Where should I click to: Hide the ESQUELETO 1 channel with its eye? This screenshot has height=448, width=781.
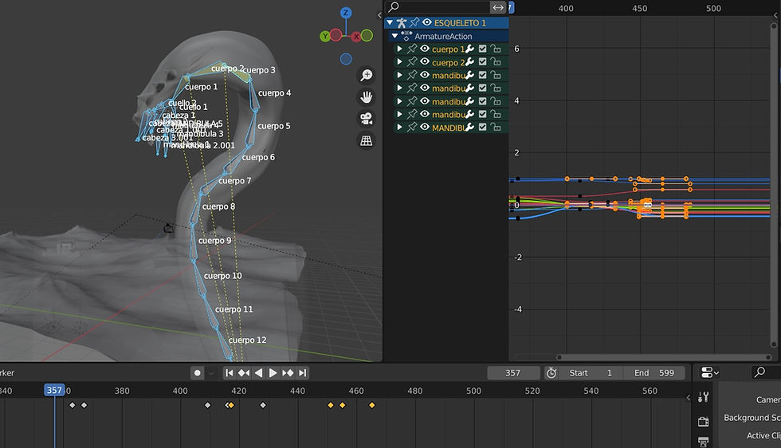click(427, 22)
